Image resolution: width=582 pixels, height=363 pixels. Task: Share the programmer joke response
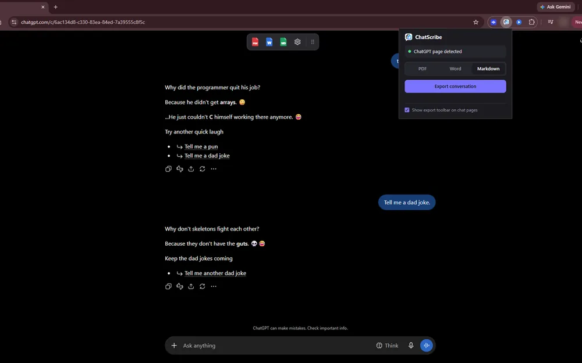click(191, 169)
